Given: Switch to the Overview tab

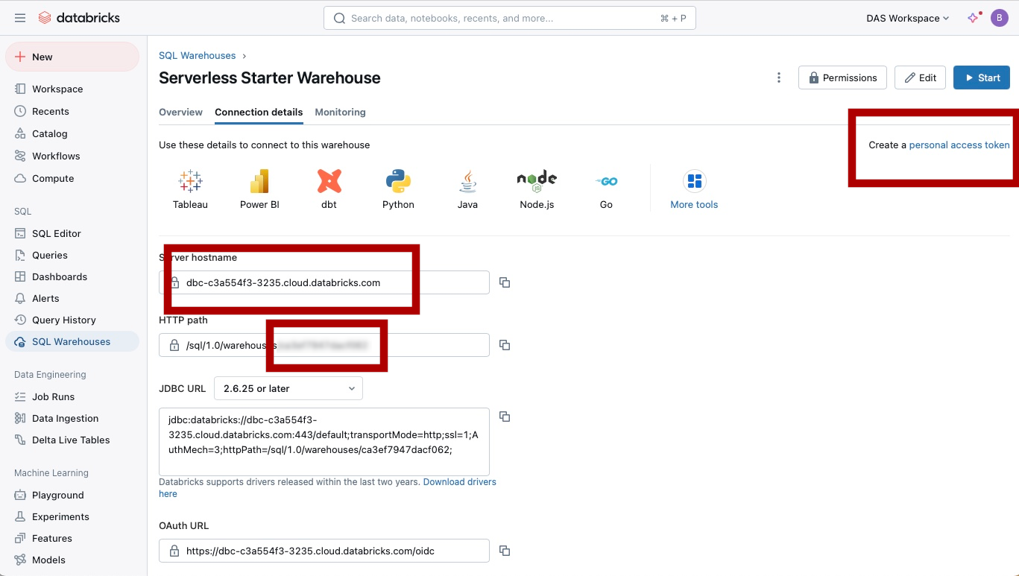Looking at the screenshot, I should point(180,112).
